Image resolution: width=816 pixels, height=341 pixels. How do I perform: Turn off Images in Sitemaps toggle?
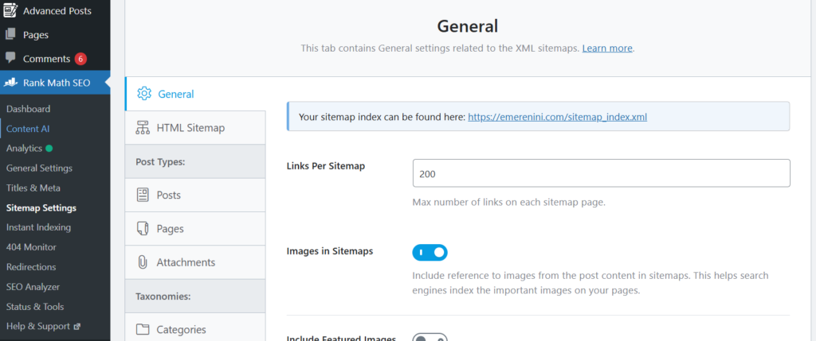coord(430,253)
